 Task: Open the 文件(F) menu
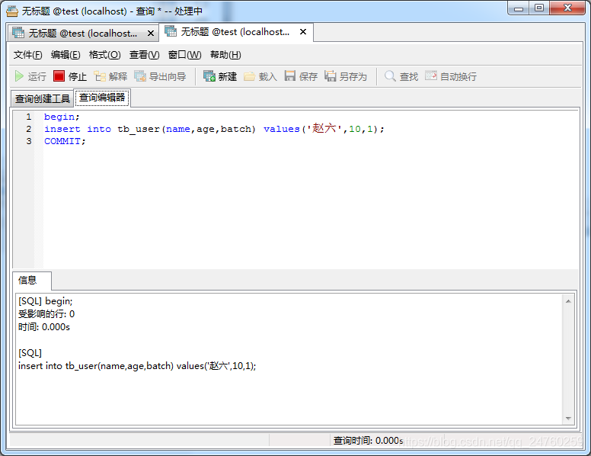click(28, 55)
